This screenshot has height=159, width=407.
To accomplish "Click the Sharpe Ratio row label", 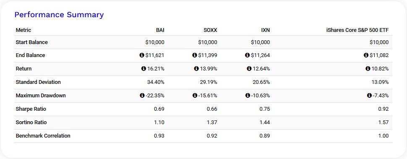I will (x=31, y=109).
